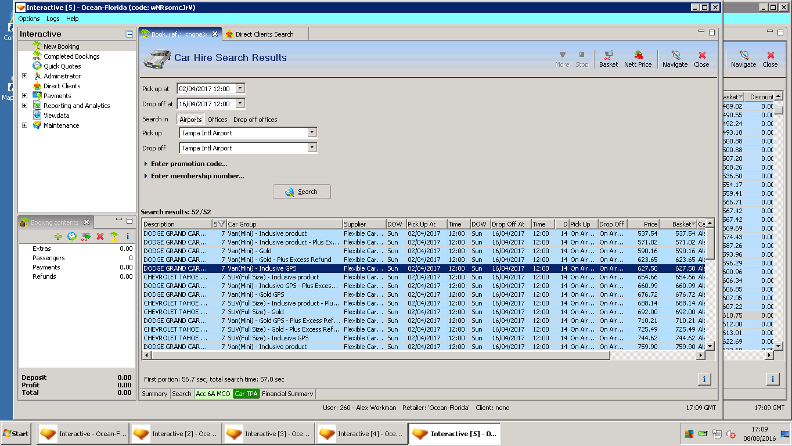Open the Logs menu

pyautogui.click(x=53, y=19)
